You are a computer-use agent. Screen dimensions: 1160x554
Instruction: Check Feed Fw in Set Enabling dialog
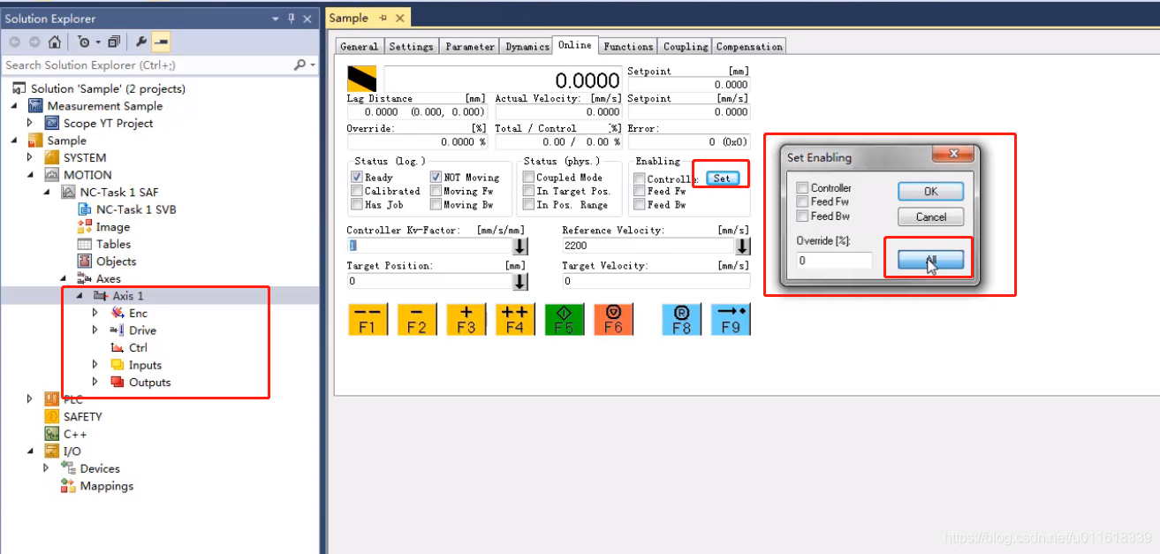802,201
